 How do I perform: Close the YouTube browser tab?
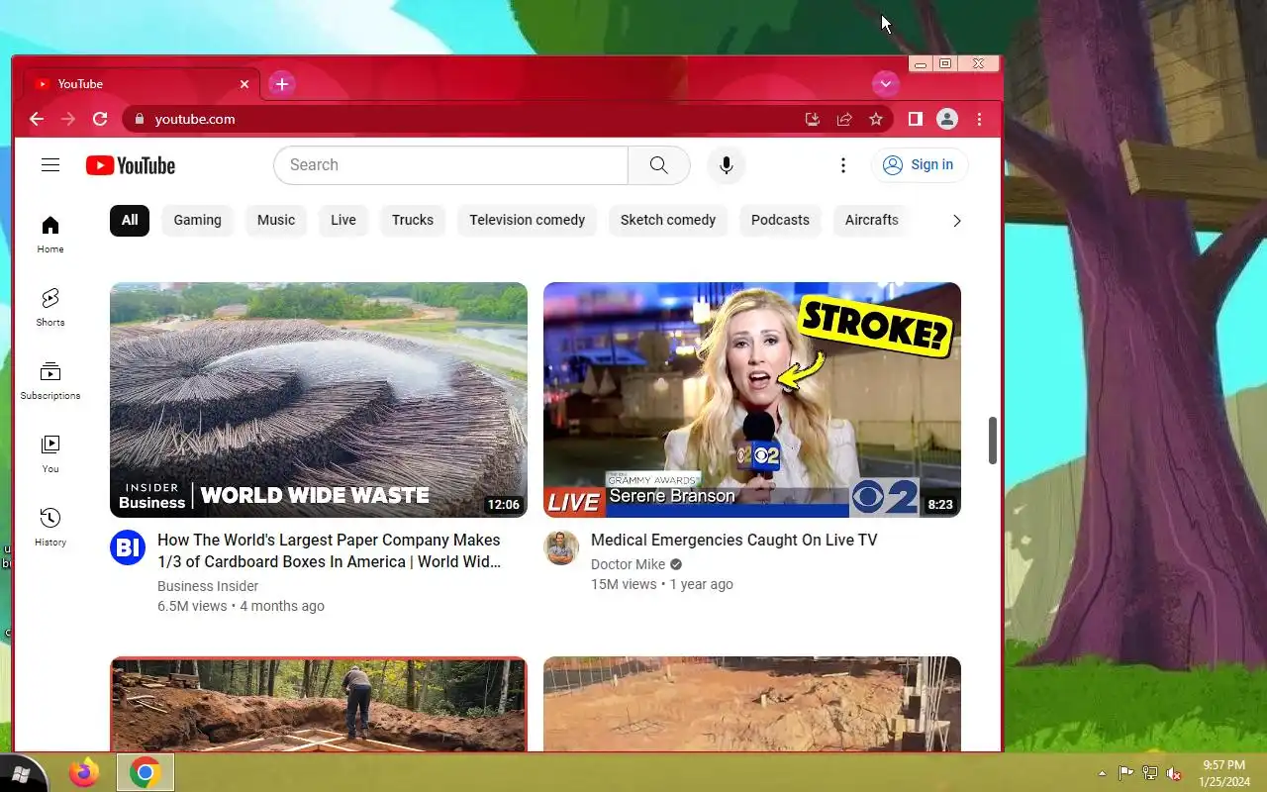pyautogui.click(x=244, y=84)
